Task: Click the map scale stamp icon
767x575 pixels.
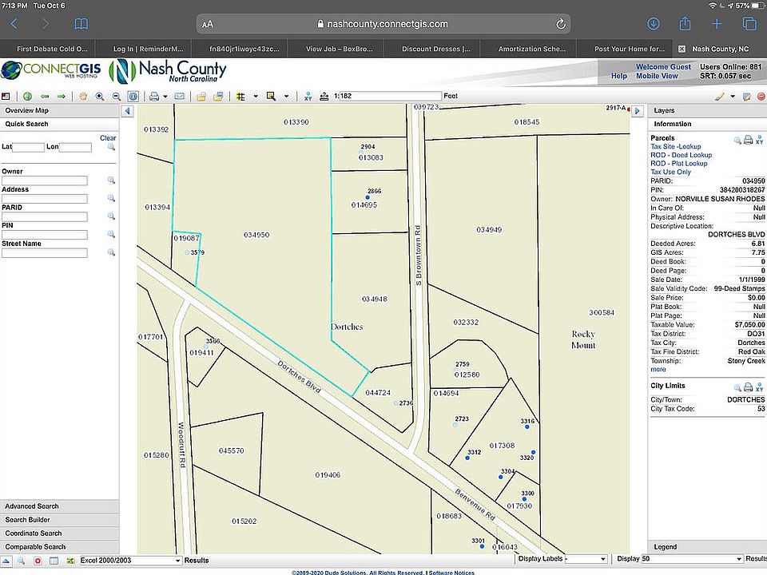Action: pyautogui.click(x=324, y=97)
